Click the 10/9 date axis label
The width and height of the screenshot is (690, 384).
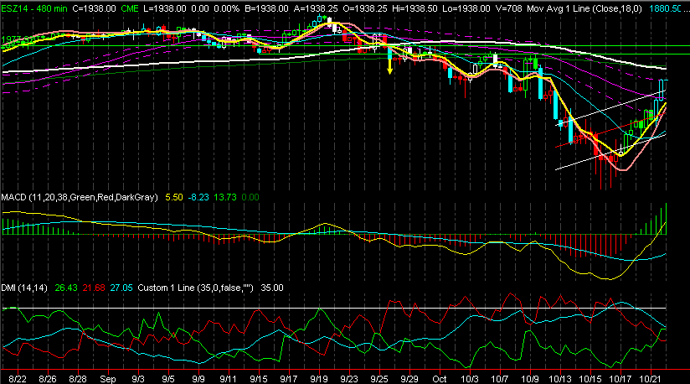click(530, 379)
